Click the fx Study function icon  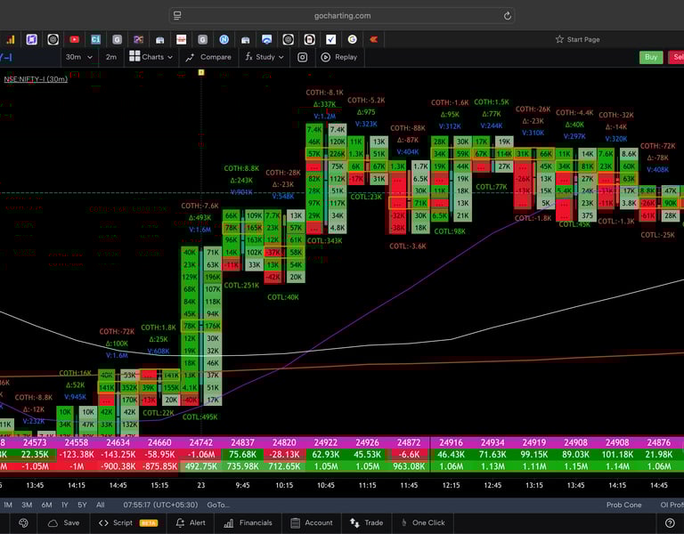[x=248, y=57]
